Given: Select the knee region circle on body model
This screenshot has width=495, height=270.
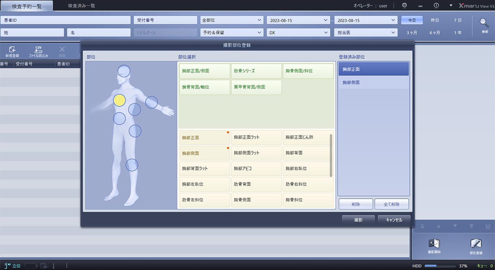Looking at the screenshot, I should [132, 165].
